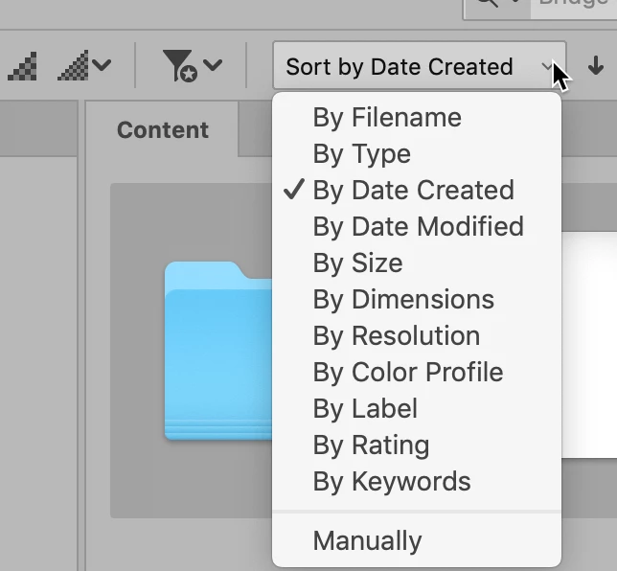Select By Rating in sort menu
This screenshot has width=617, height=571.
point(371,445)
